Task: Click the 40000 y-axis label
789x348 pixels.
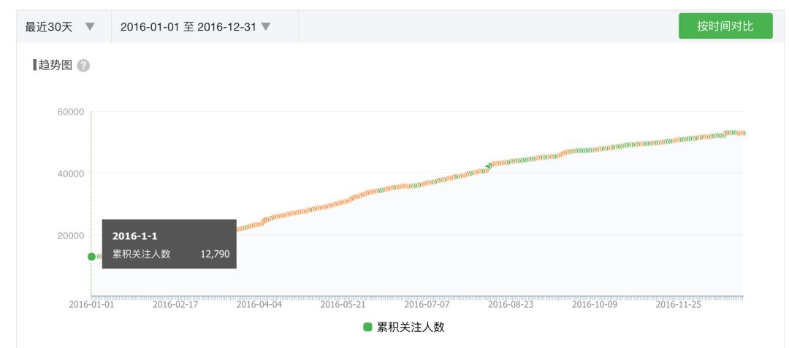Action: (x=70, y=173)
